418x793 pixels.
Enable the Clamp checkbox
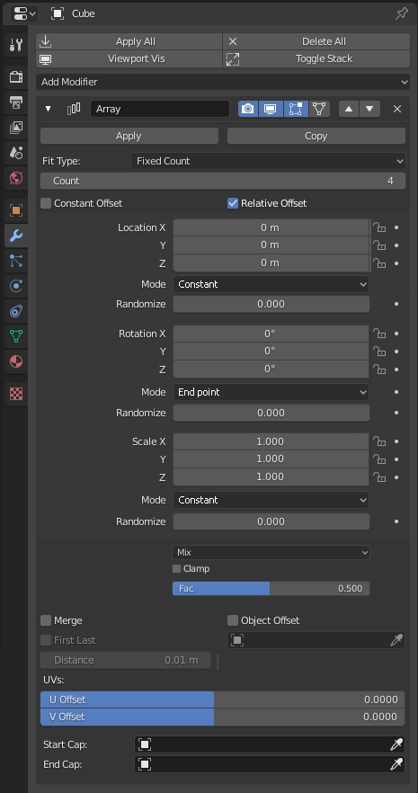[176, 569]
